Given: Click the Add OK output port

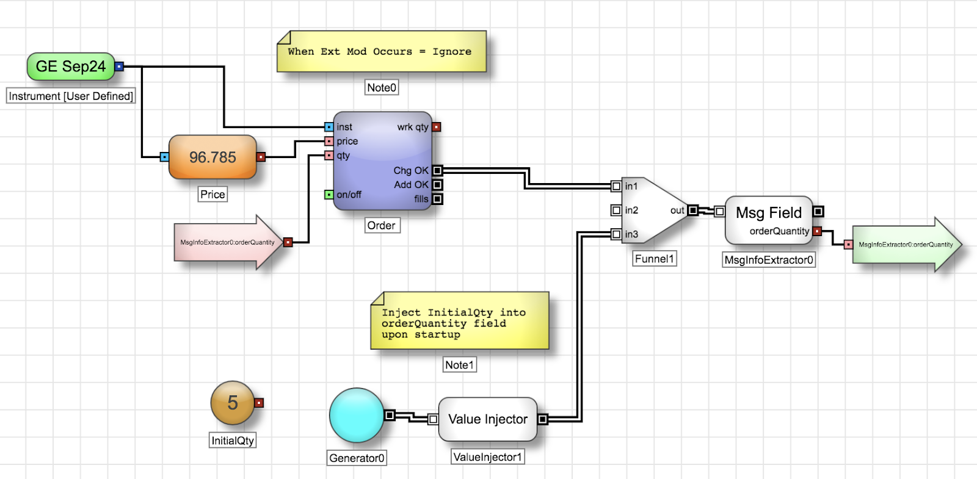Looking at the screenshot, I should tap(437, 185).
